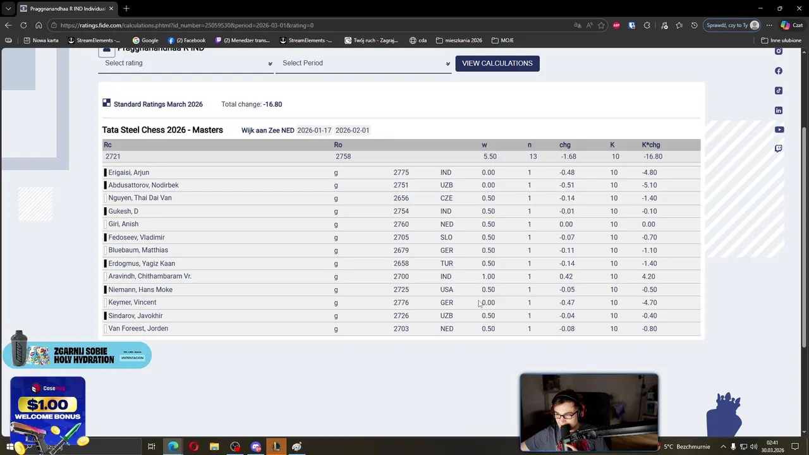
Task: Open the Select Period dropdown
Action: coord(363,63)
